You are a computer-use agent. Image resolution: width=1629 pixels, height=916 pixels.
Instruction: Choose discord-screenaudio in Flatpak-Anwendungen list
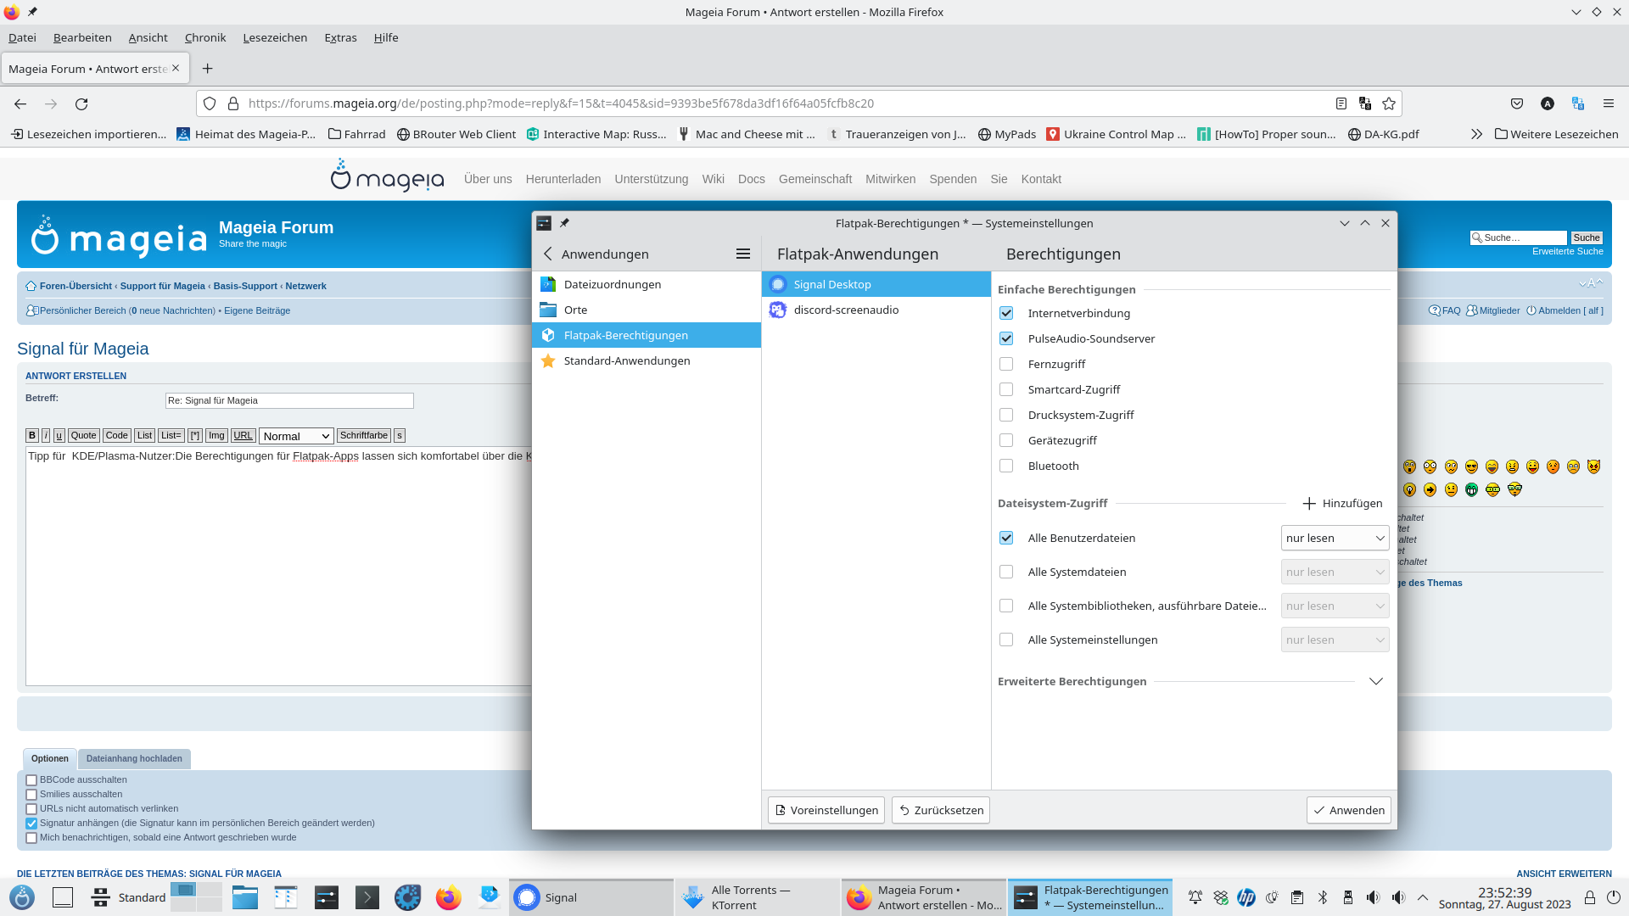point(876,310)
